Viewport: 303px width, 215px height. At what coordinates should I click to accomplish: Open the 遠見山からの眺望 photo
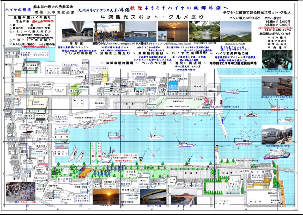click(x=236, y=31)
